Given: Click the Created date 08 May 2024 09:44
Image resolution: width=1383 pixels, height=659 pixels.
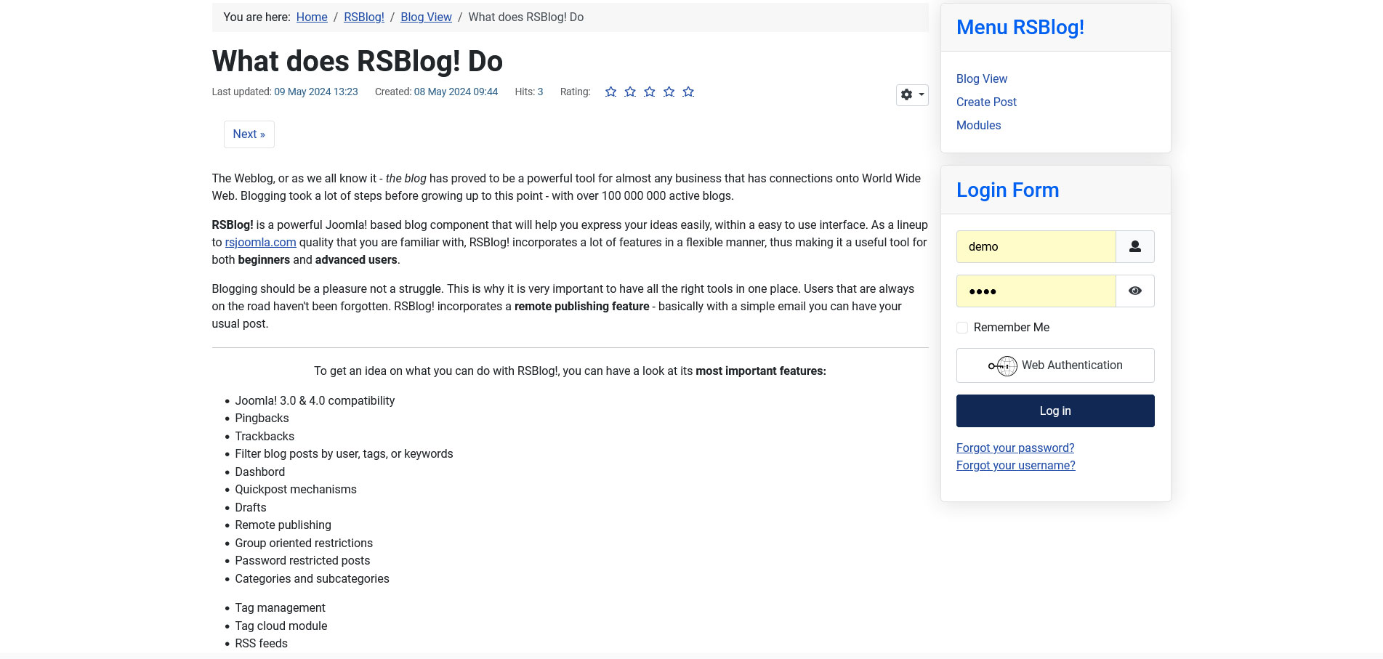Looking at the screenshot, I should 456,92.
